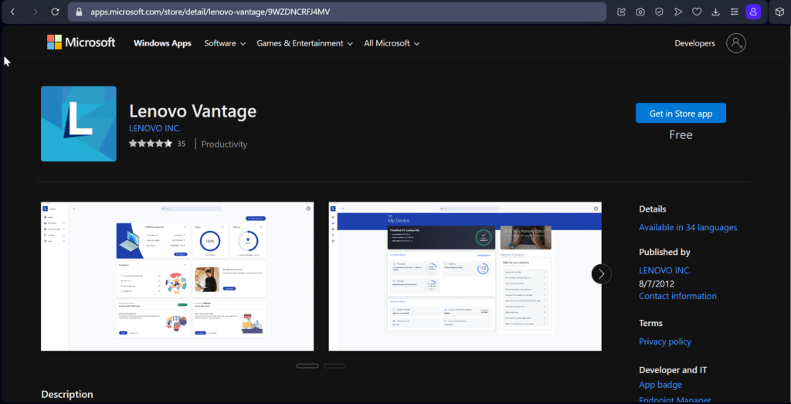Click the browser forward arrow
Image resolution: width=791 pixels, height=404 pixels.
35,12
